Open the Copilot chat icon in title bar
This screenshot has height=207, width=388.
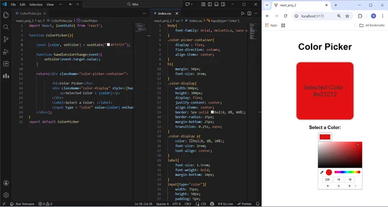[x=187, y=4]
